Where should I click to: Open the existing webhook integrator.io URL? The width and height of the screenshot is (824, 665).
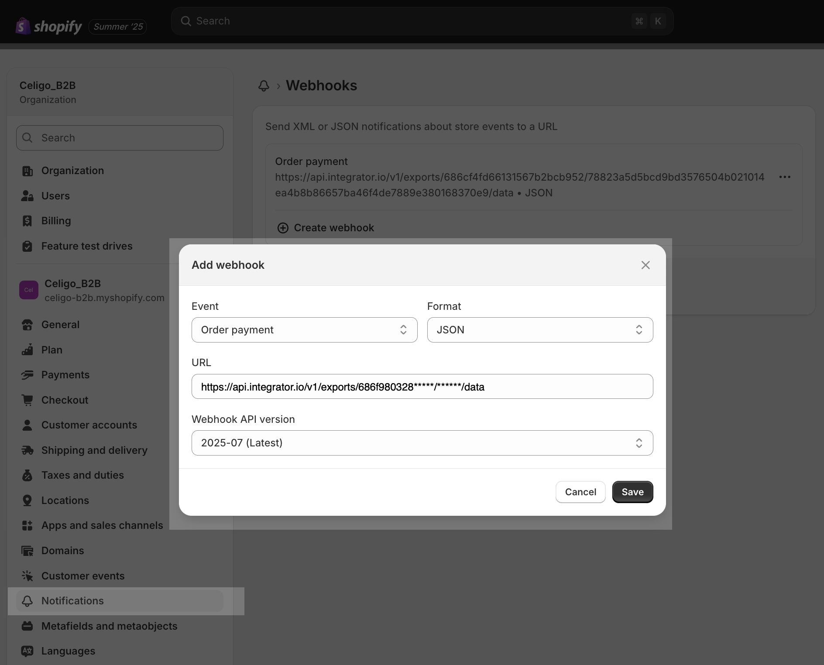click(520, 185)
